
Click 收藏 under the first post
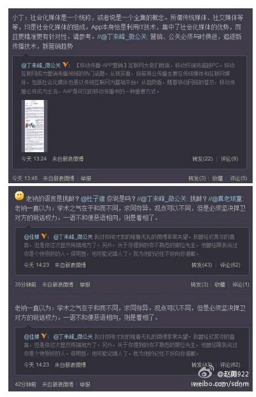218,178
